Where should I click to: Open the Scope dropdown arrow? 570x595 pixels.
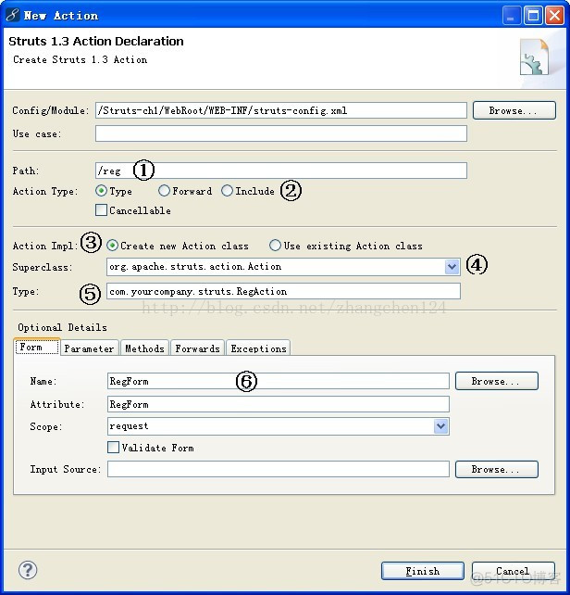coord(440,426)
